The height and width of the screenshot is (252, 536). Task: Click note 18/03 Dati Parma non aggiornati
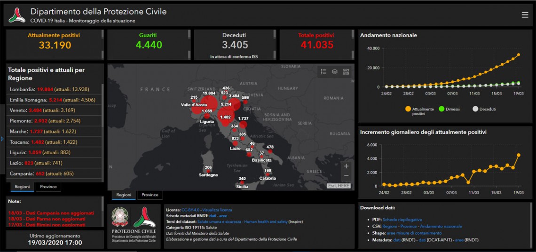pyautogui.click(x=47, y=219)
